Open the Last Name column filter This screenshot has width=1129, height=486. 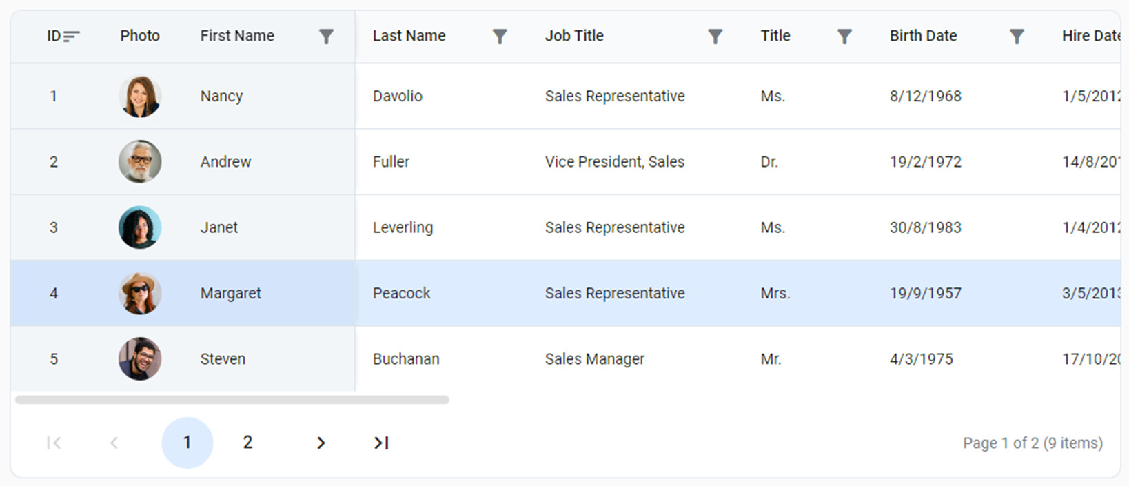click(500, 37)
